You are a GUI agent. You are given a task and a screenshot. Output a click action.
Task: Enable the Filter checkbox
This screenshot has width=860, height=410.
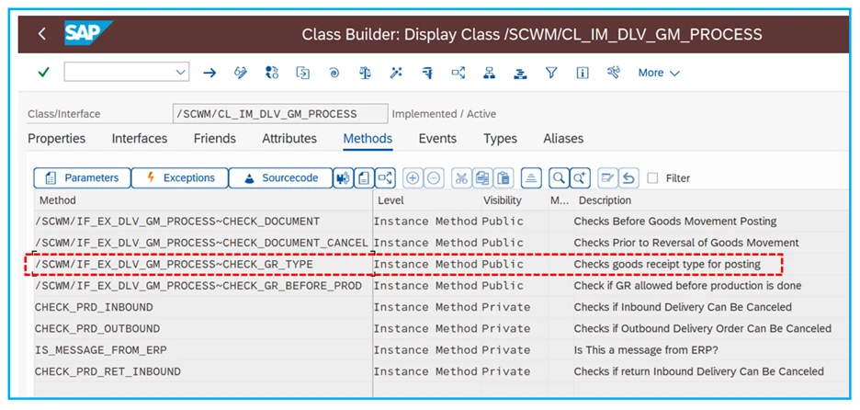[652, 178]
